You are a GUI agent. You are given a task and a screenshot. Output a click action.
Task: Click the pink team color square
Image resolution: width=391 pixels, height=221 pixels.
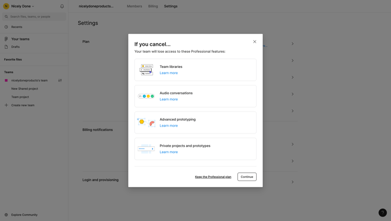tap(6, 80)
